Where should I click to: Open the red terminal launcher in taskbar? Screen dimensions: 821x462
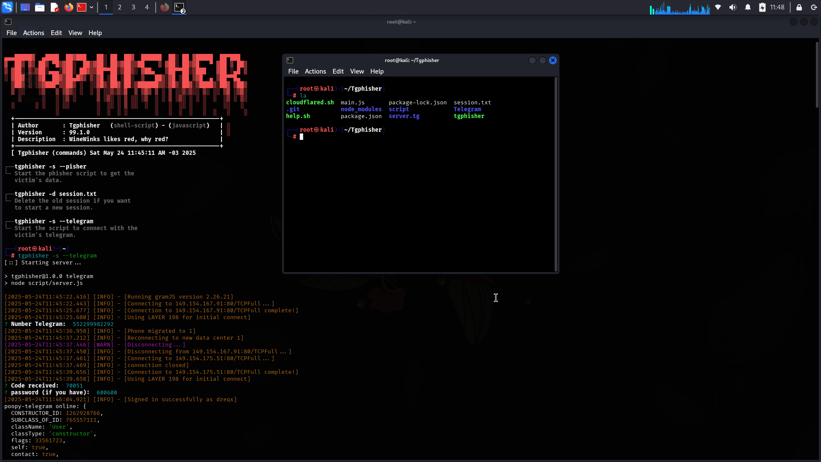point(81,7)
